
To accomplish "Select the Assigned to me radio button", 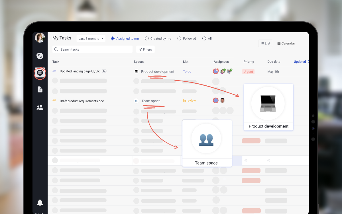I will pyautogui.click(x=113, y=38).
